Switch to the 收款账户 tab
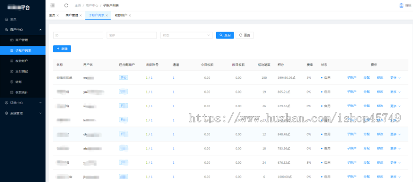 click(x=121, y=15)
